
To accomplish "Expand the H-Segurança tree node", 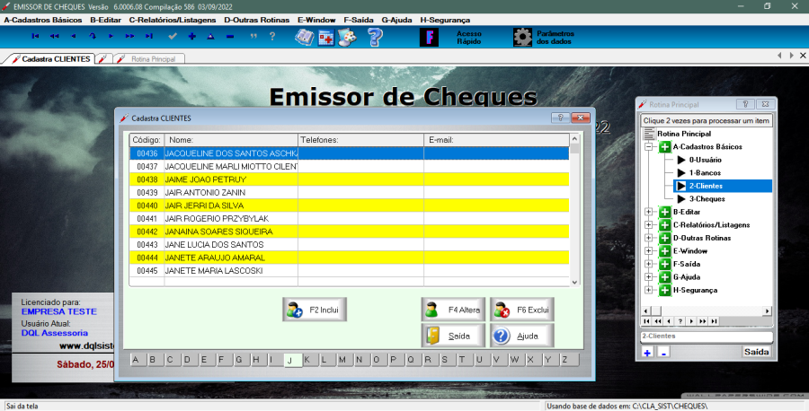I will 649,290.
